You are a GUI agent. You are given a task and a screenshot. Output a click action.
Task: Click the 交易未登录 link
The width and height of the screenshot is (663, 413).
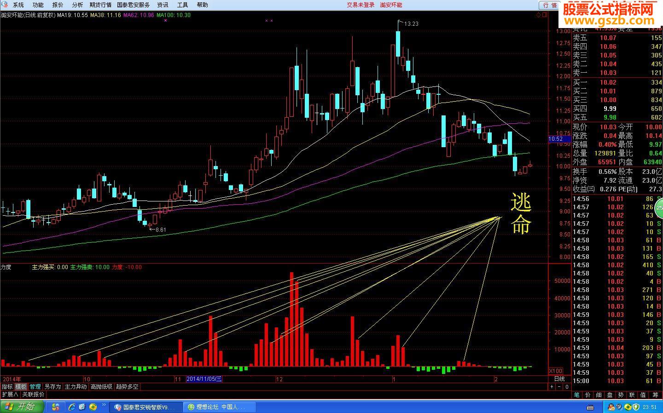(361, 5)
